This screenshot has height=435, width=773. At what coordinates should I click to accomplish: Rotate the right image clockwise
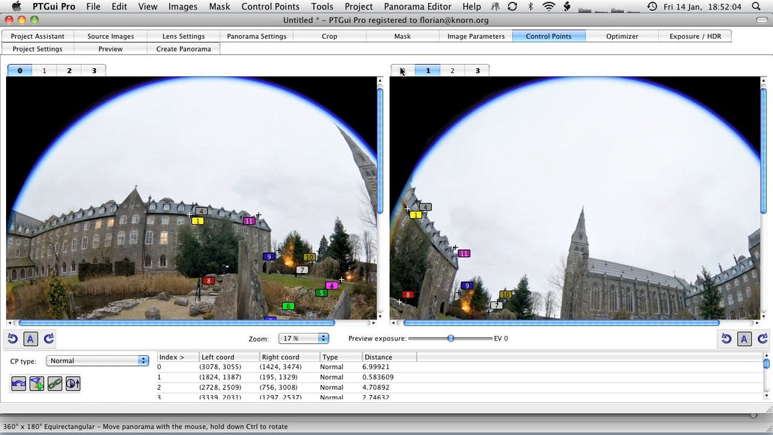pyautogui.click(x=762, y=339)
